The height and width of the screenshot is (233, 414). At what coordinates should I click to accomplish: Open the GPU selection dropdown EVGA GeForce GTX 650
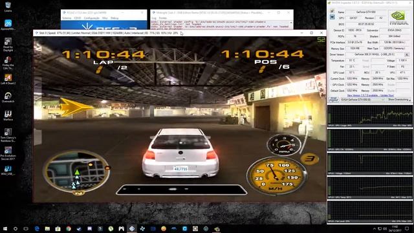point(362,100)
